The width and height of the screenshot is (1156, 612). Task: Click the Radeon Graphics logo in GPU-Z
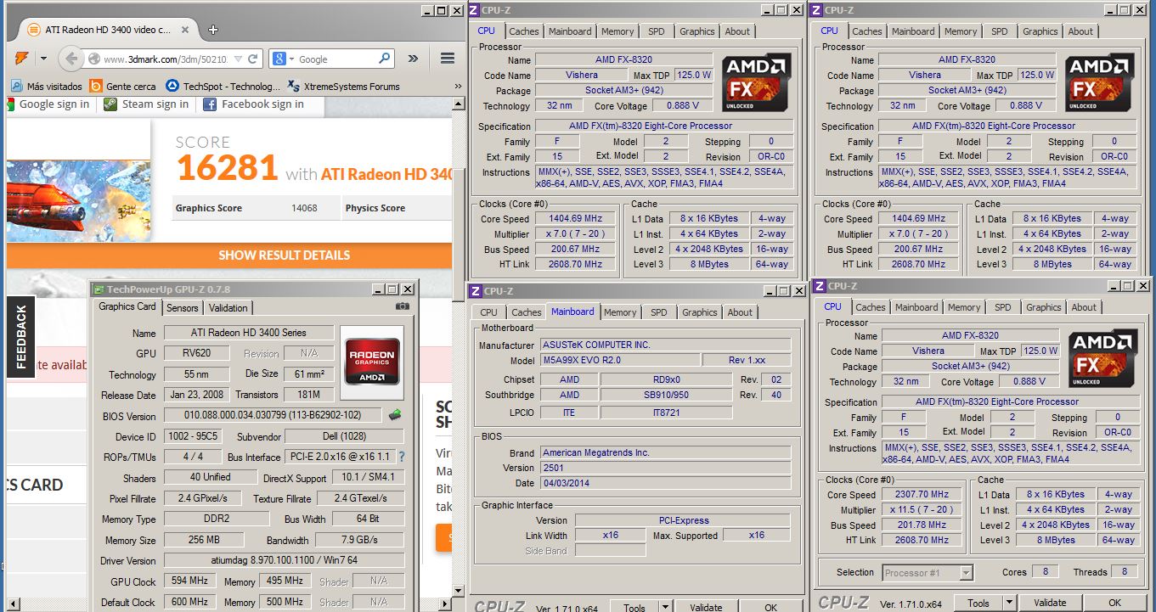(371, 362)
